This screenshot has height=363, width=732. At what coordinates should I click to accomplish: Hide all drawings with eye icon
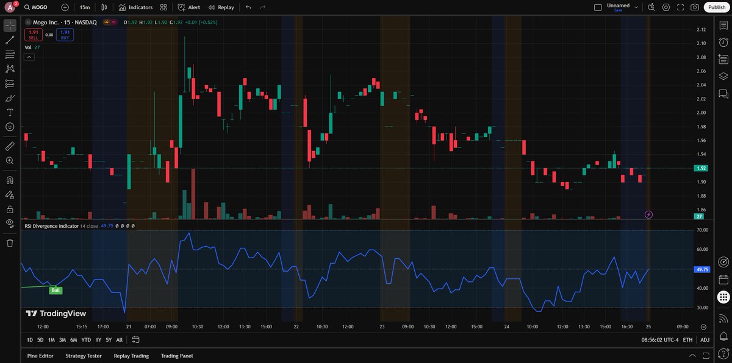[x=10, y=224]
